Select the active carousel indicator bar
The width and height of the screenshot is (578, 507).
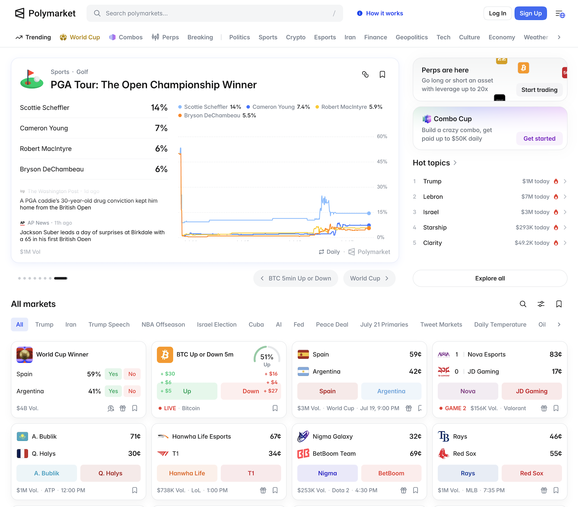[61, 278]
